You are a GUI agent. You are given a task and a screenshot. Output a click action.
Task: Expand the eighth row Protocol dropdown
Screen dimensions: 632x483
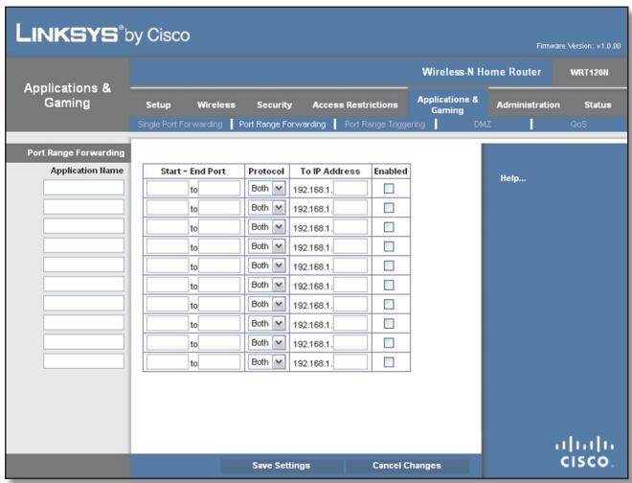tap(267, 324)
